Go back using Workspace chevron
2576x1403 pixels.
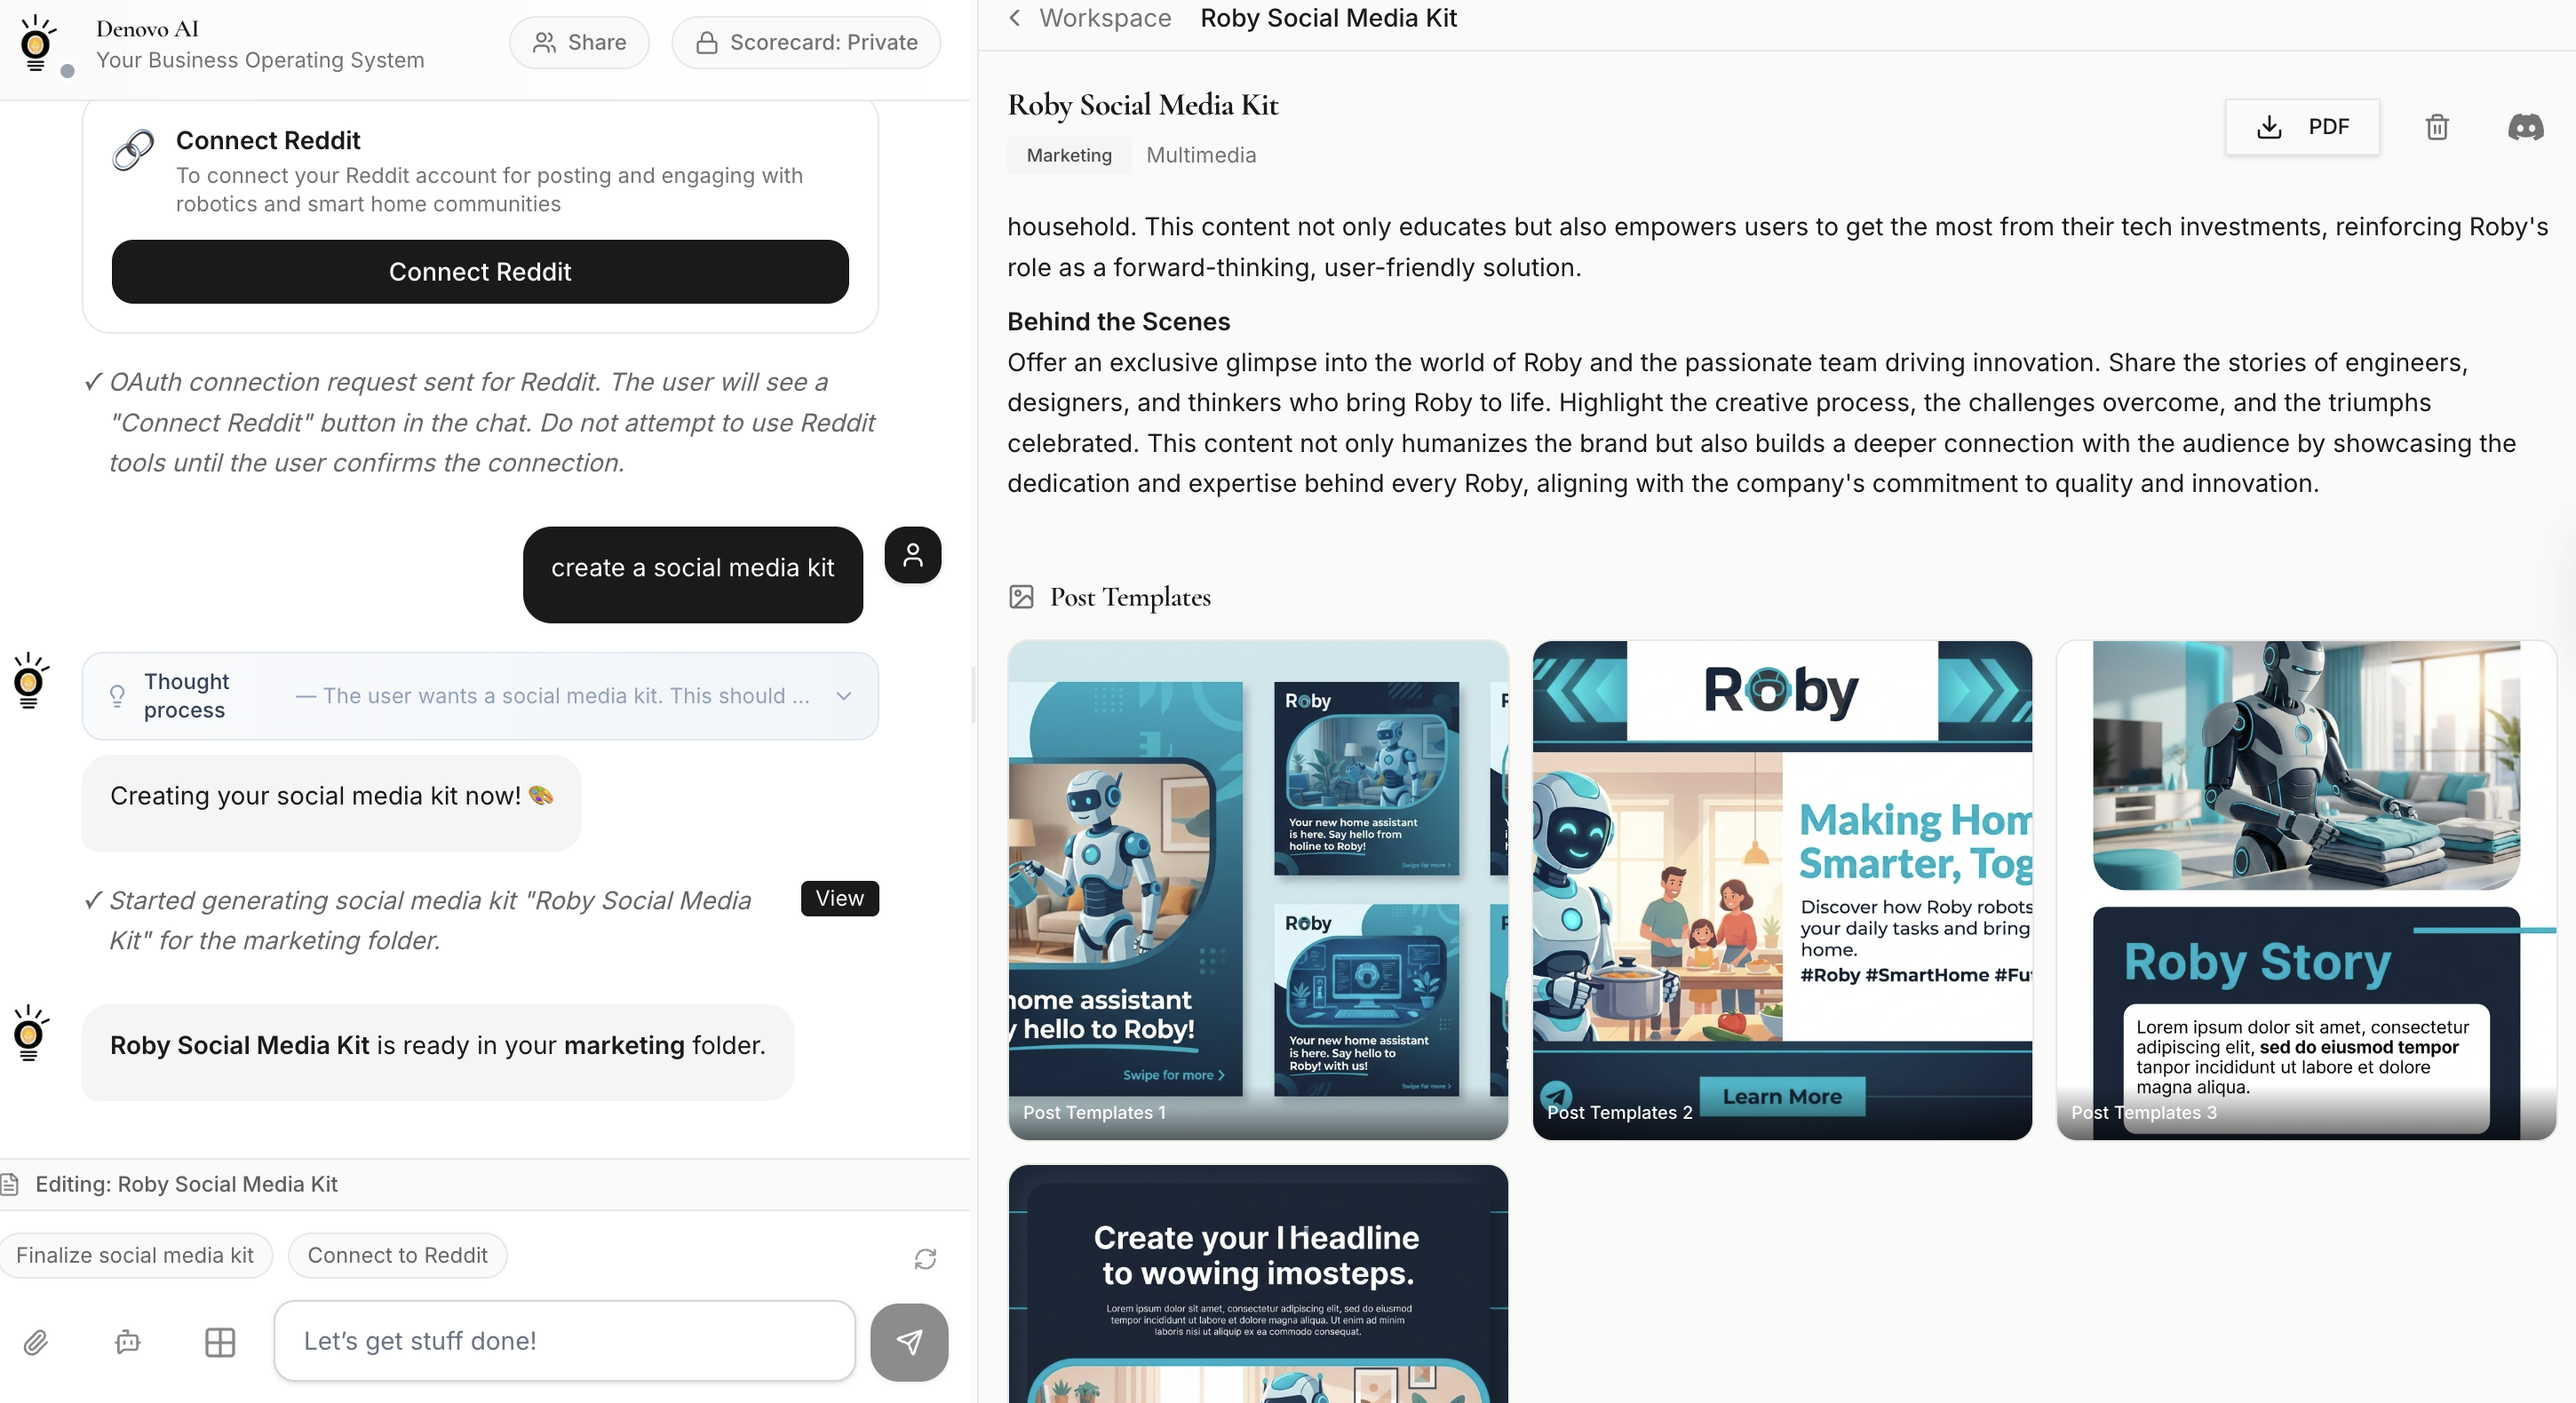[x=1015, y=18]
